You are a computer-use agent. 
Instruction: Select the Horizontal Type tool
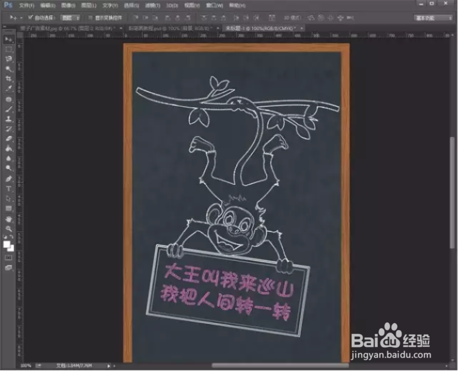(x=8, y=189)
